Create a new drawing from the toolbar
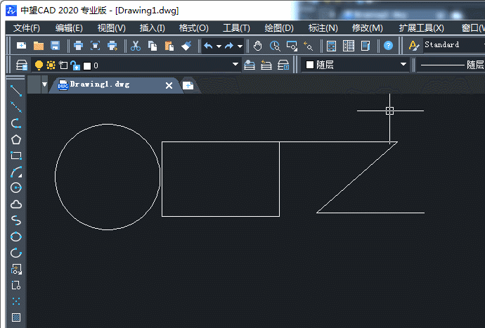The width and height of the screenshot is (485, 328). 21,46
